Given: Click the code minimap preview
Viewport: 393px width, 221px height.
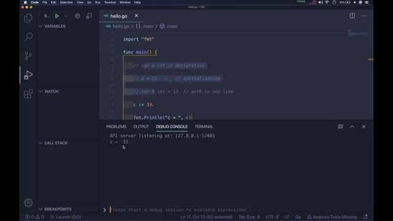Looking at the screenshot, I should click(358, 33).
